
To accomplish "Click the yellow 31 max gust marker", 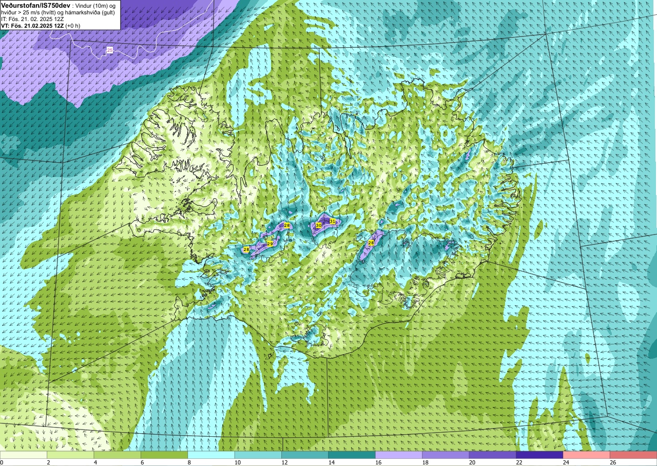I will [333, 221].
